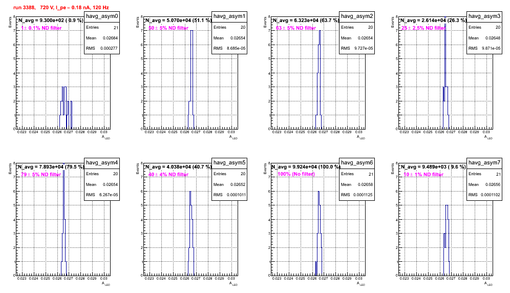
Task: Select the havg_asym1 stats box title
Action: click(x=229, y=16)
